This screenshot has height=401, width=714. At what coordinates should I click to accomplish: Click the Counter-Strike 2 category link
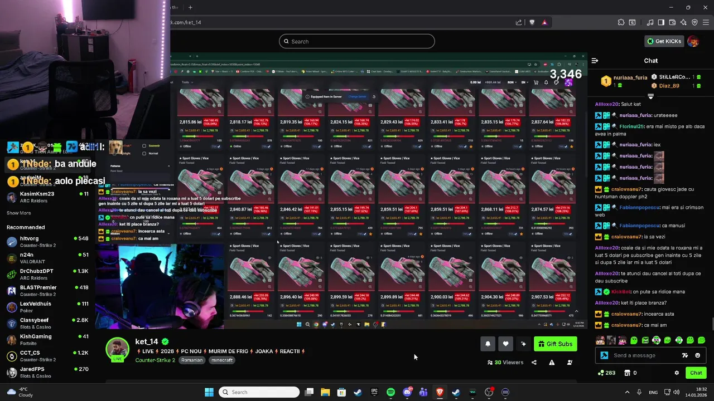(x=155, y=360)
